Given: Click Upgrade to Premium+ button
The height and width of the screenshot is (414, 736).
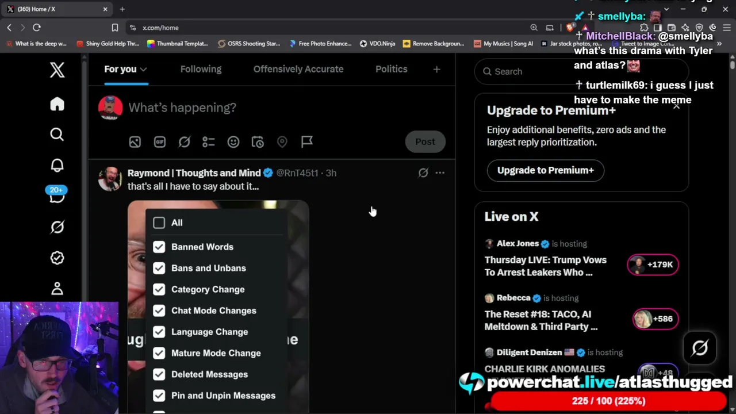Looking at the screenshot, I should point(546,170).
